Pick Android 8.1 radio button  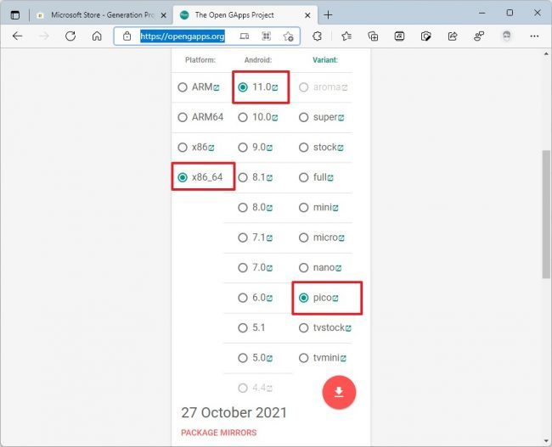pos(243,177)
